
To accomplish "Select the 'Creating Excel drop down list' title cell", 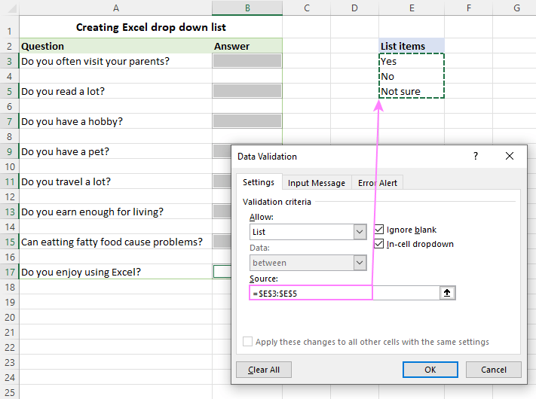I will [x=151, y=27].
